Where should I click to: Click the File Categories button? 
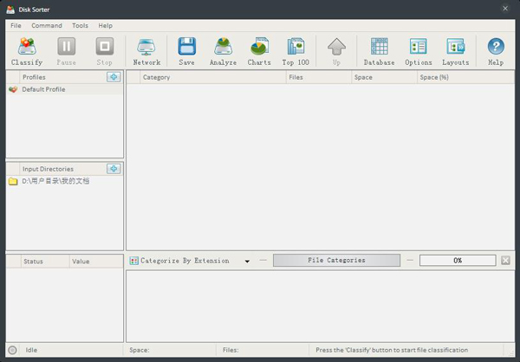point(336,261)
